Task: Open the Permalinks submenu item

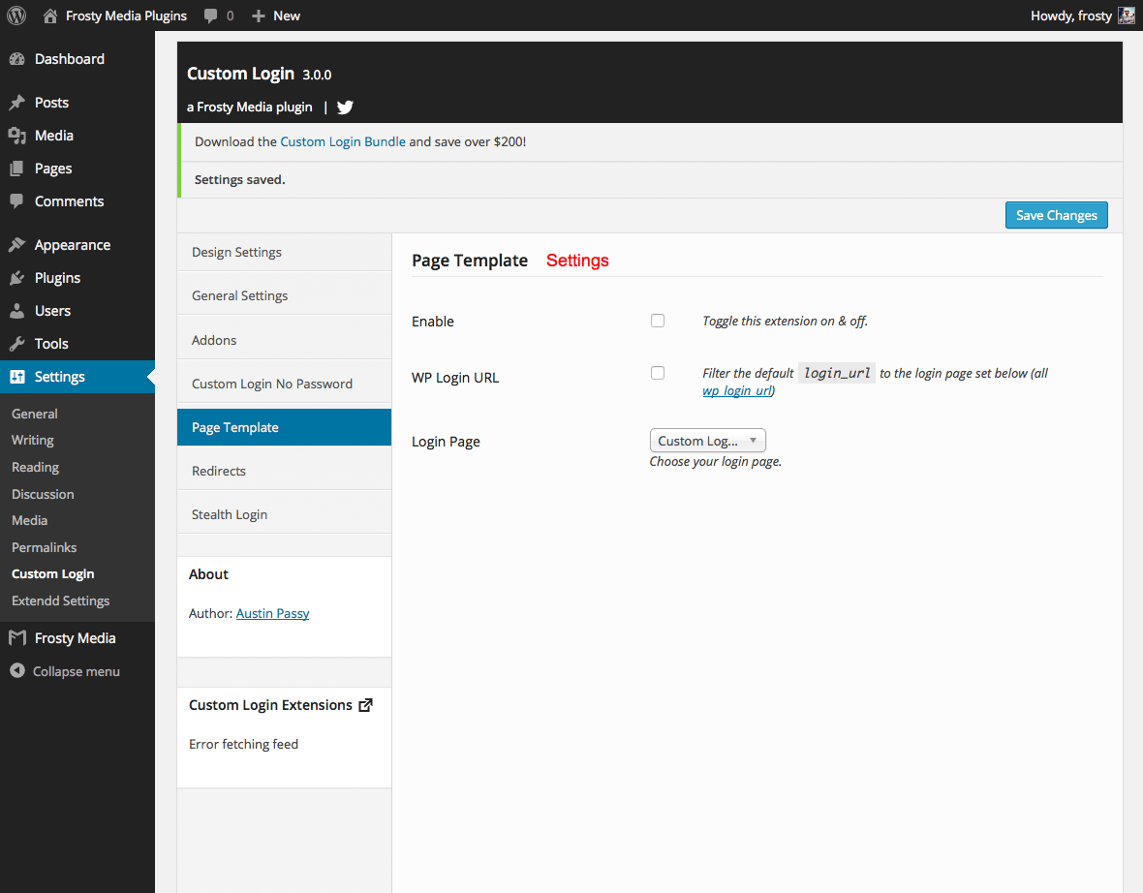Action: pos(44,547)
